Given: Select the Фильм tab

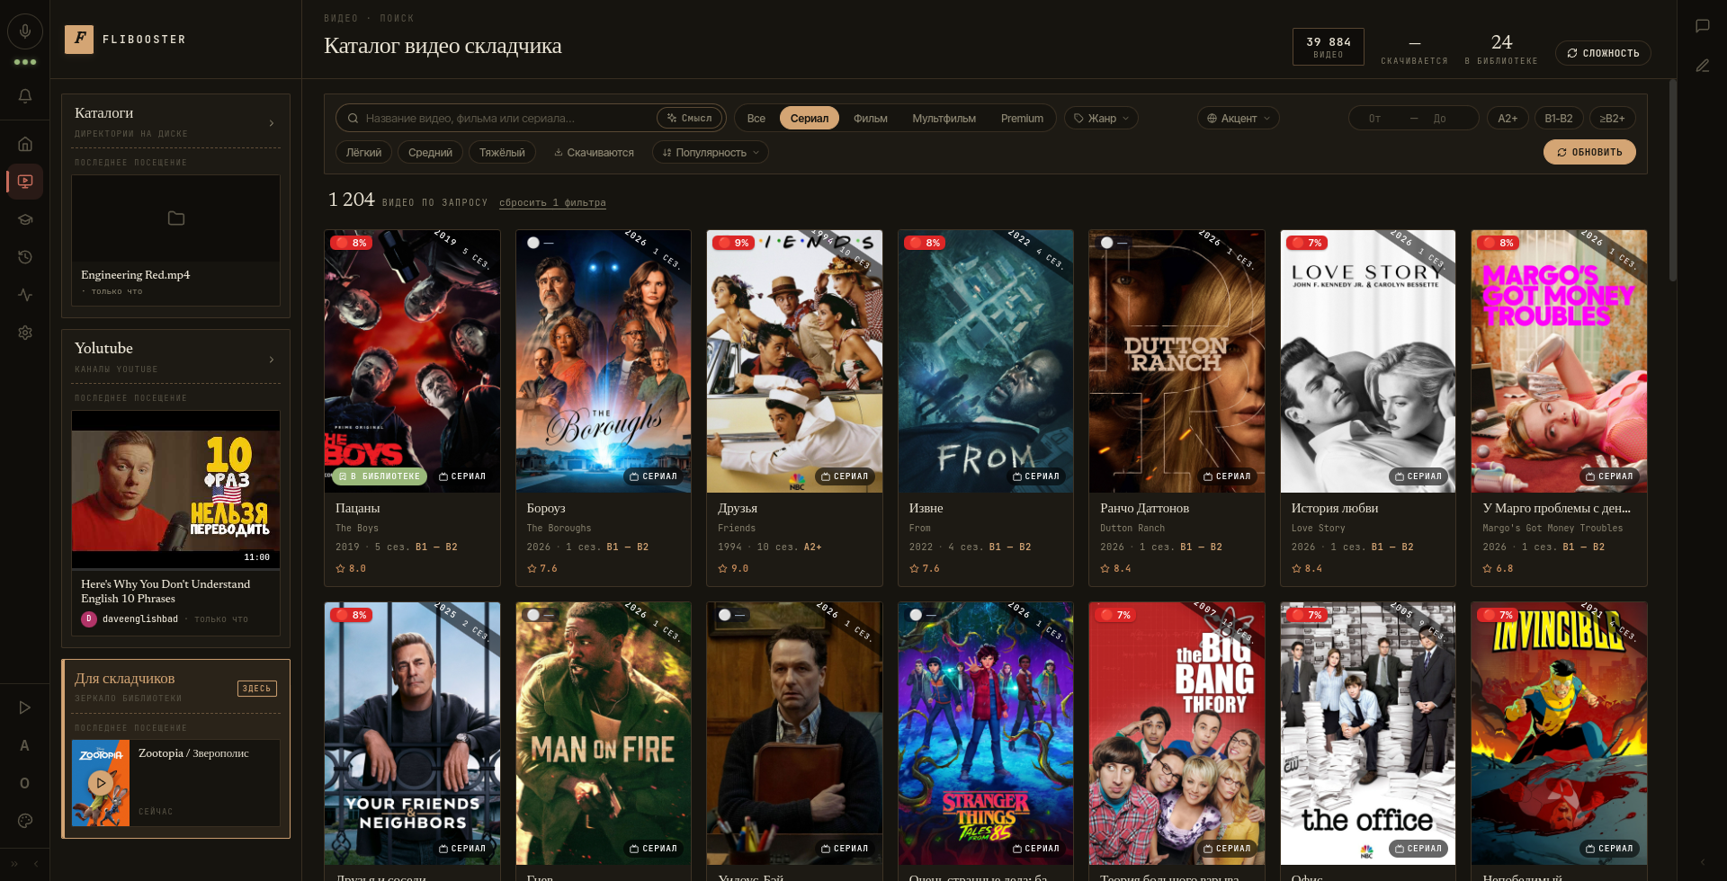Looking at the screenshot, I should 871,119.
